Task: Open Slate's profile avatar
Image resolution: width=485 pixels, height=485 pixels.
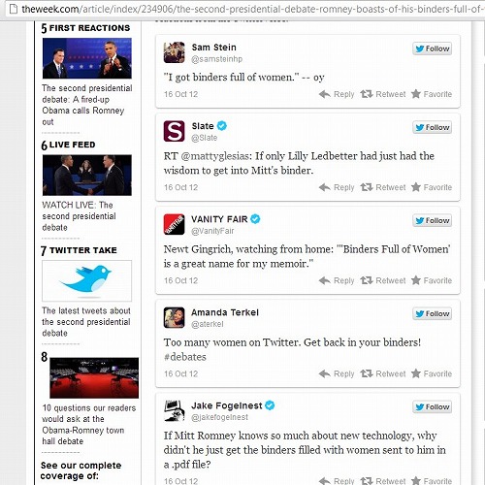Action: click(174, 131)
